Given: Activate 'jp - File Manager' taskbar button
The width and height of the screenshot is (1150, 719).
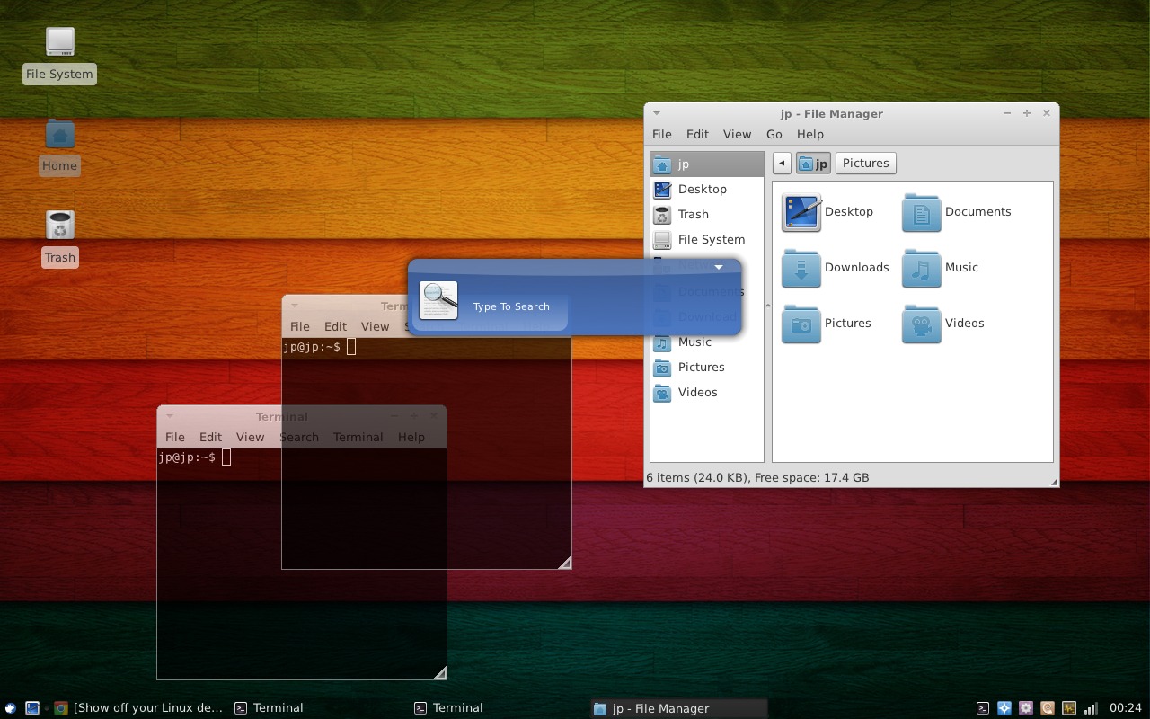Looking at the screenshot, I should 679,708.
